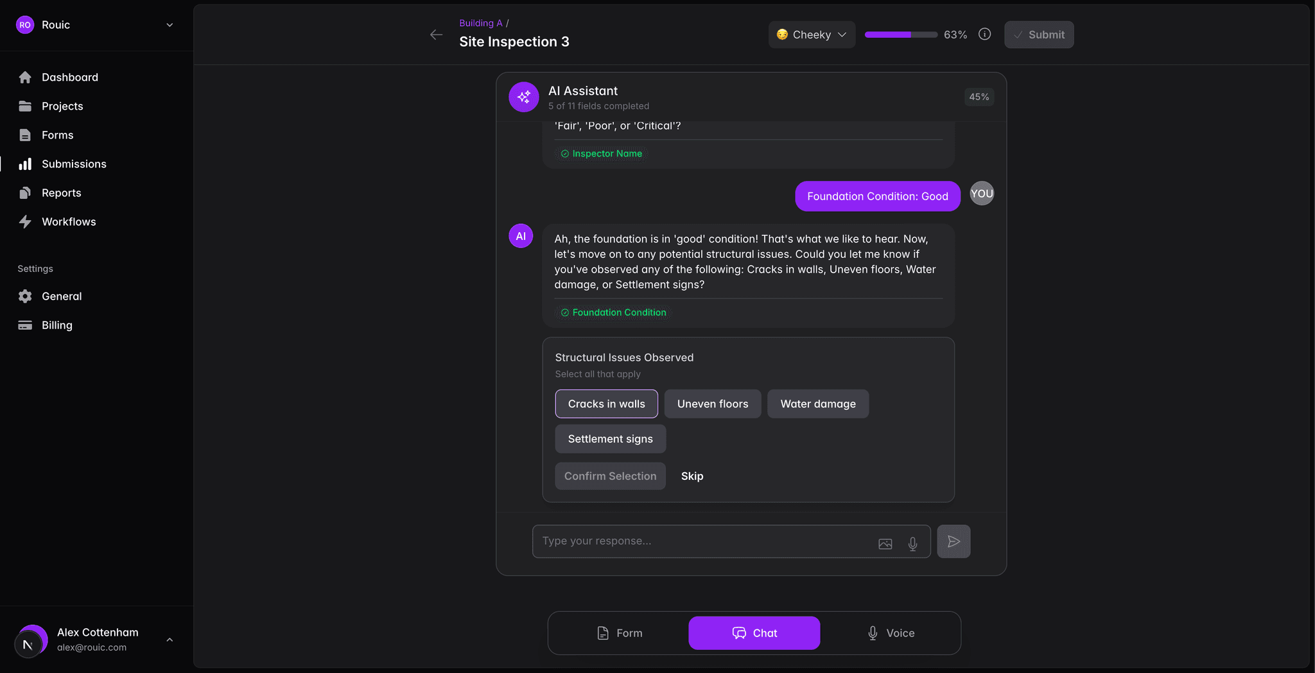Switch to the Form tab
The width and height of the screenshot is (1315, 673).
[x=619, y=633]
